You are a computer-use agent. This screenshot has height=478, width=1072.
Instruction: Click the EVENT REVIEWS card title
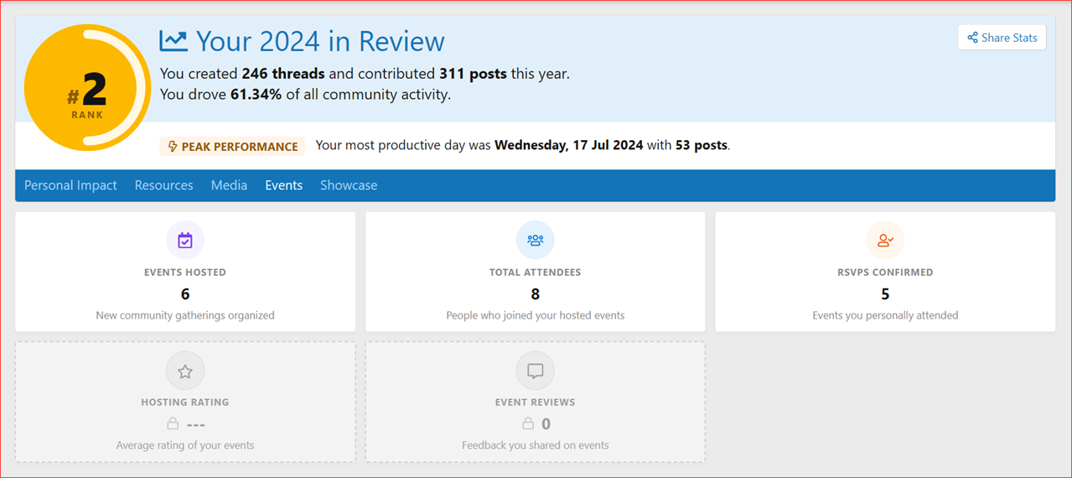point(536,403)
